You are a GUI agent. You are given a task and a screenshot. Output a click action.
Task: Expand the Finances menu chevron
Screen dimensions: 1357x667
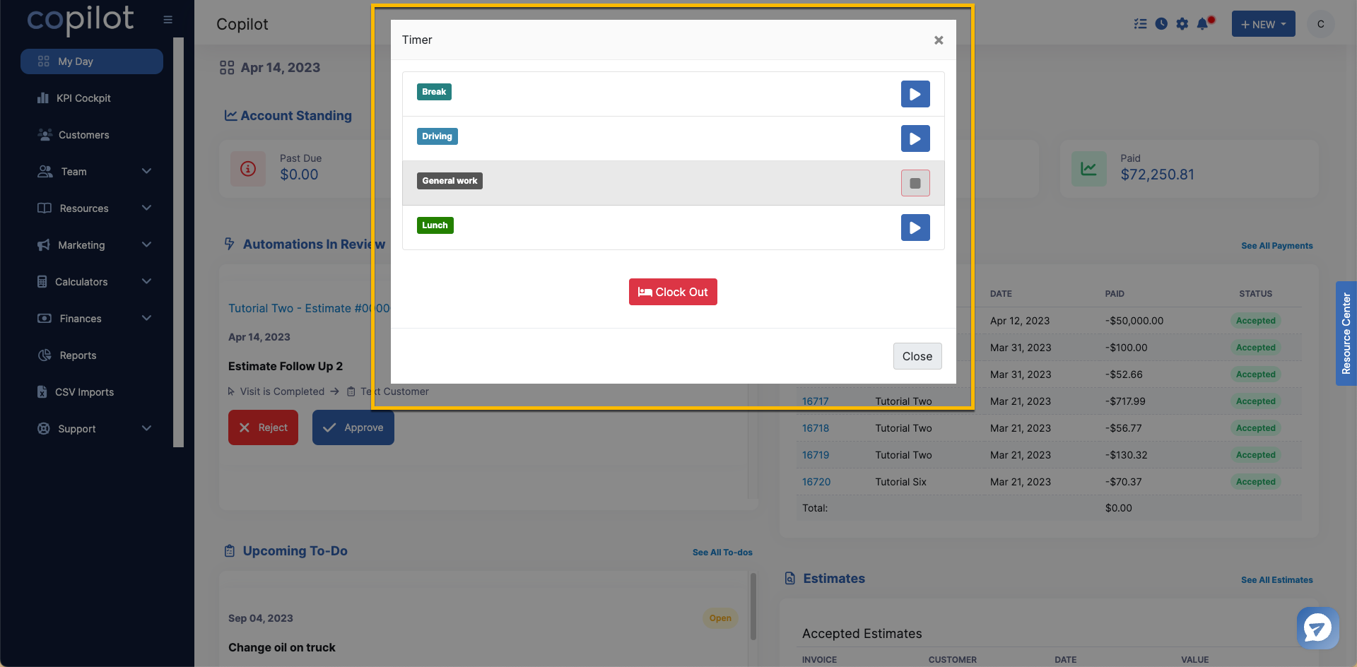pos(146,318)
